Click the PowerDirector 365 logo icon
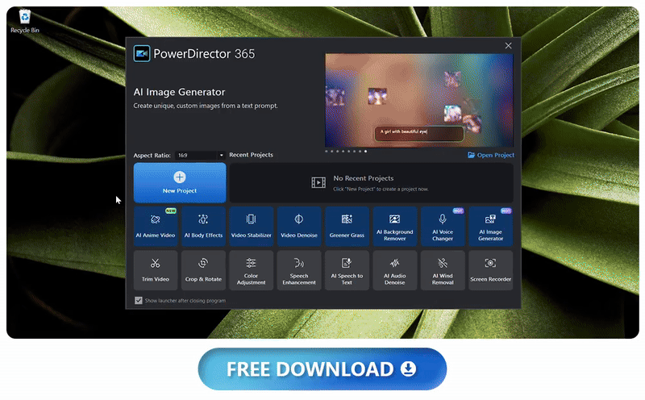 (x=142, y=54)
